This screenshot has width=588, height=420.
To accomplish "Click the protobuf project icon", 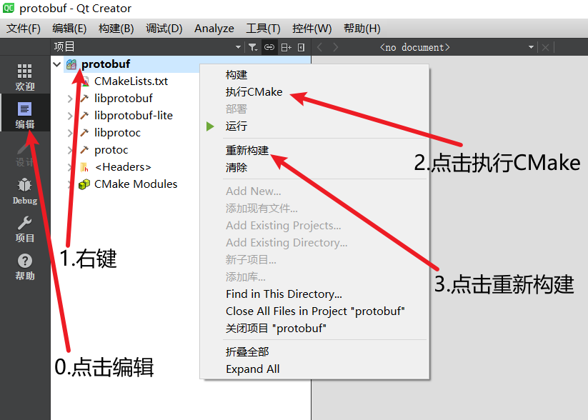I will 71,64.
